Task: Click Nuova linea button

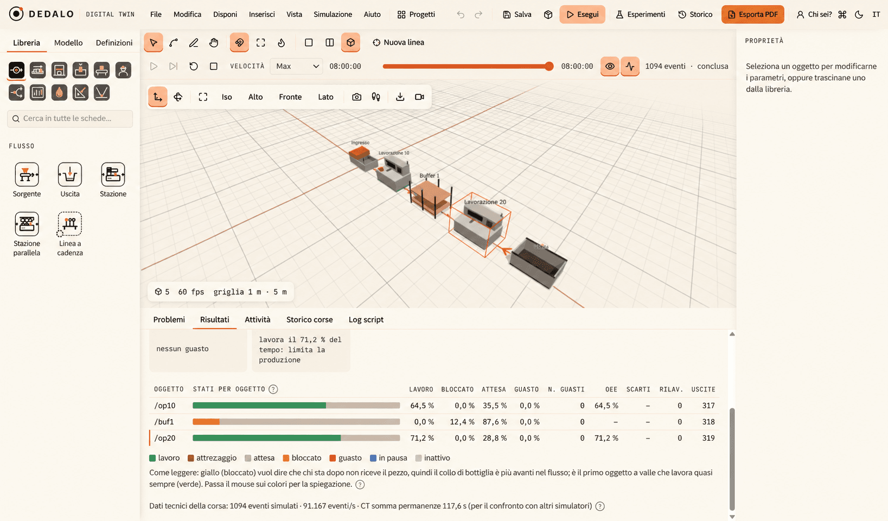Action: pos(399,42)
